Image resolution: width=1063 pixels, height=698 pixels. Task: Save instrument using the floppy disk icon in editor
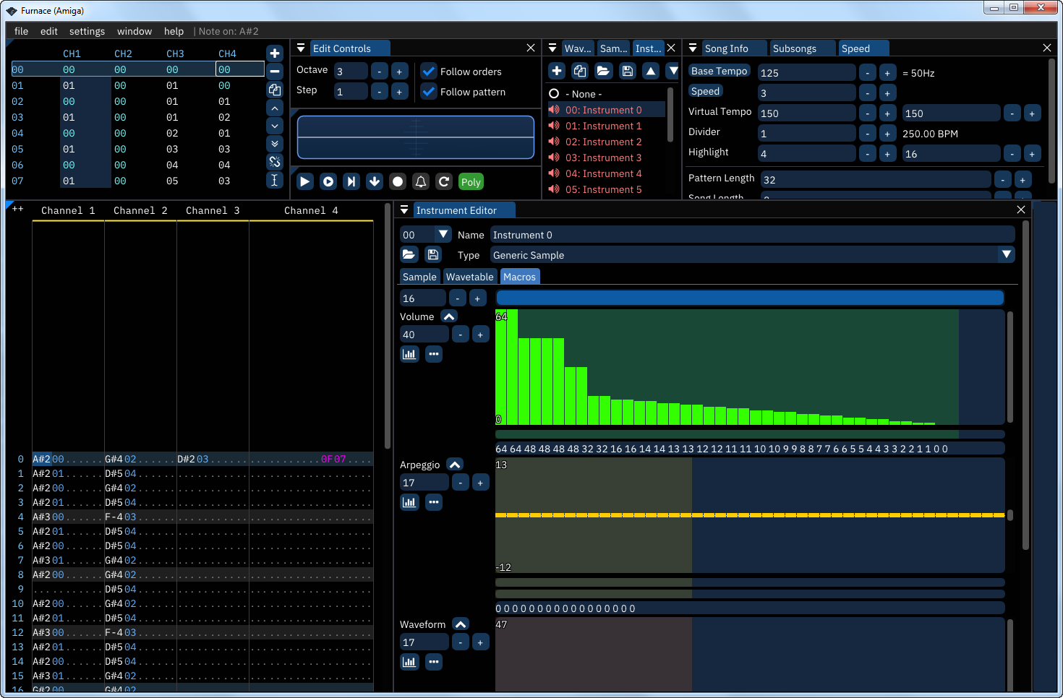point(432,254)
